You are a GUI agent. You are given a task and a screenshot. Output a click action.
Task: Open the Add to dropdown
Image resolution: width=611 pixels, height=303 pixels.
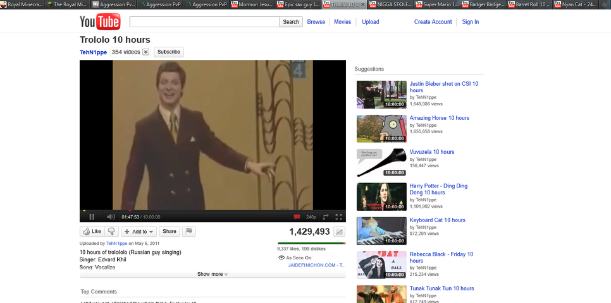point(139,232)
